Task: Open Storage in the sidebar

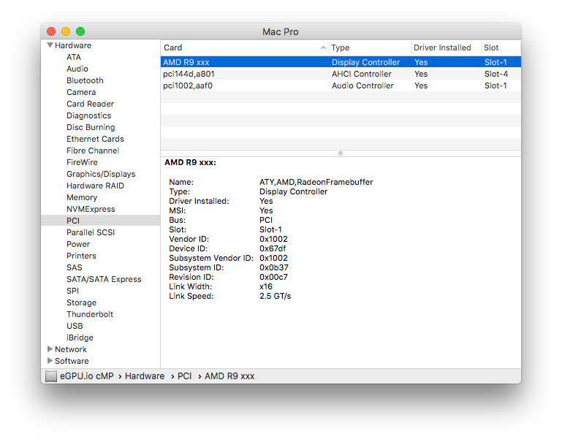Action: tap(81, 302)
